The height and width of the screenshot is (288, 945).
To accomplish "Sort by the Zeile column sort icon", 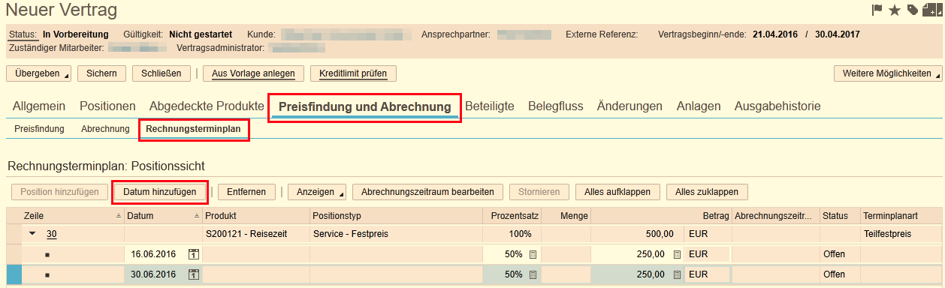I will pyautogui.click(x=118, y=216).
